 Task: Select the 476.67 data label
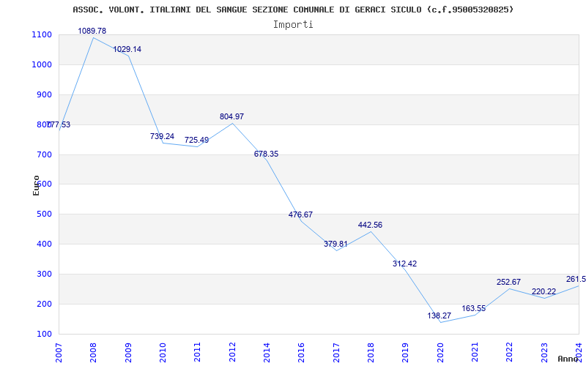(x=300, y=214)
